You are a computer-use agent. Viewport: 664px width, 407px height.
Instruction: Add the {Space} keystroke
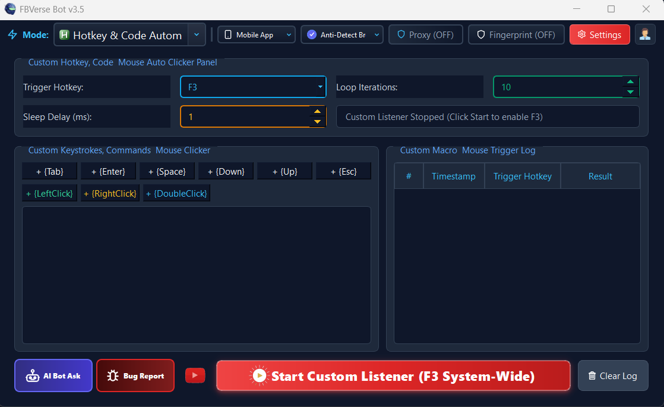click(x=167, y=171)
